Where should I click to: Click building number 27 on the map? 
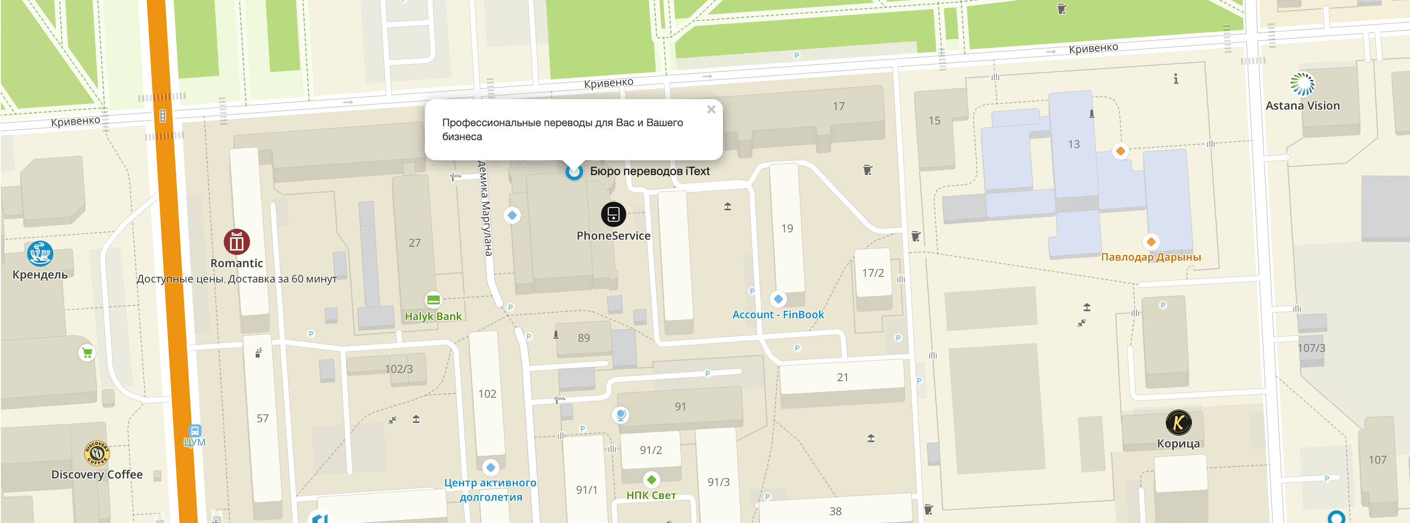(x=414, y=243)
